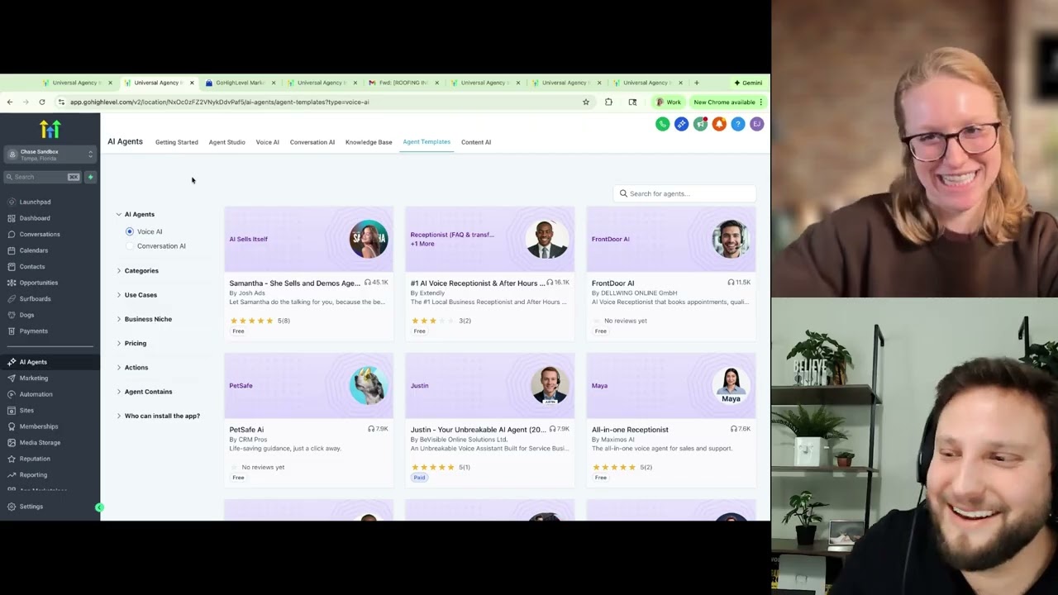Click New Chrome available update button
Screen dimensions: 1058x595
coord(727,102)
